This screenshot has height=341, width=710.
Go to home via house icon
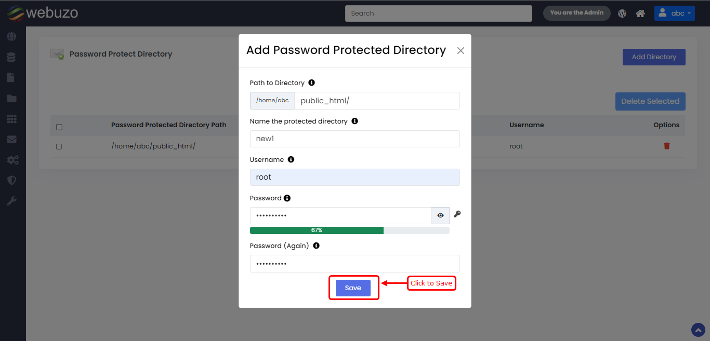[x=640, y=13]
